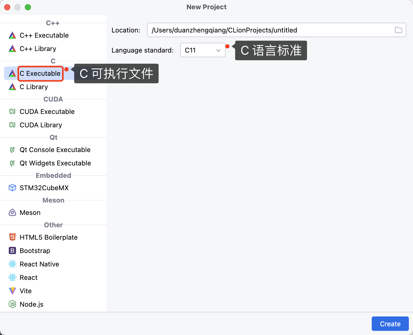Screen dimensions: 413x335
Task: Select the Meson build system icon
Action: click(x=12, y=212)
